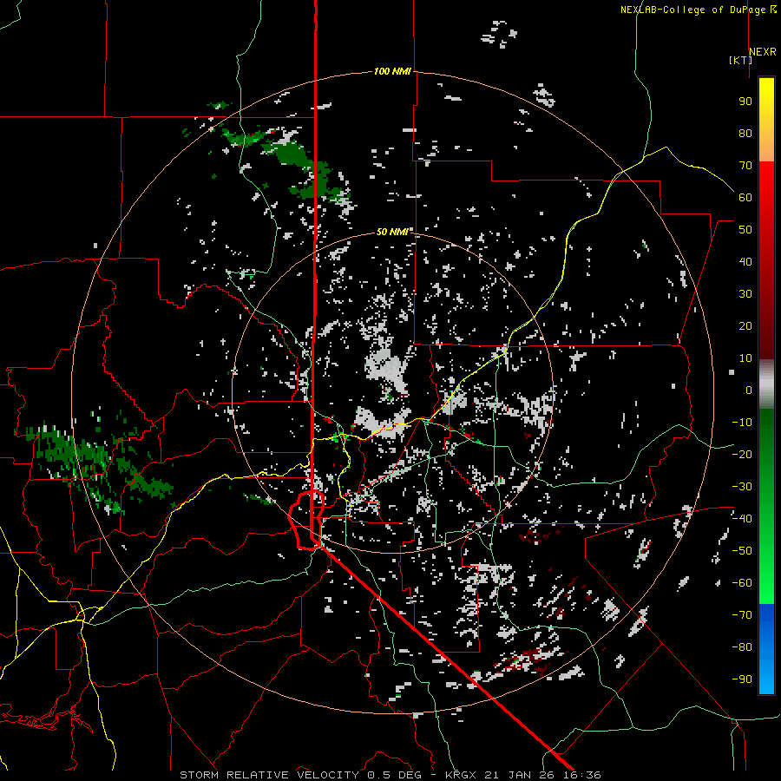Select the 90 value on velocity scale

[745, 102]
